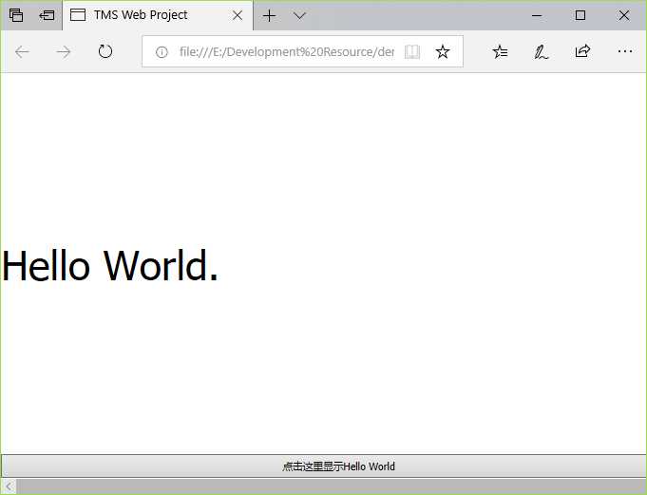Image resolution: width=647 pixels, height=495 pixels.
Task: Share this page icon
Action: click(582, 51)
